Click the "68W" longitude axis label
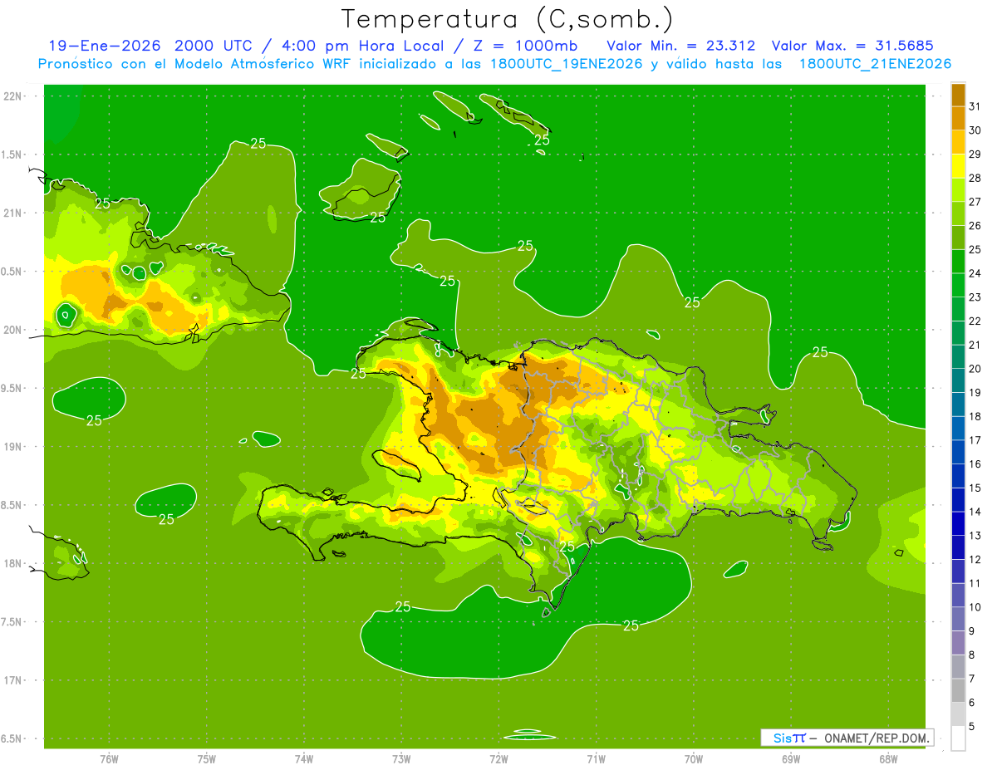This screenshot has height=770, width=997. click(x=888, y=760)
